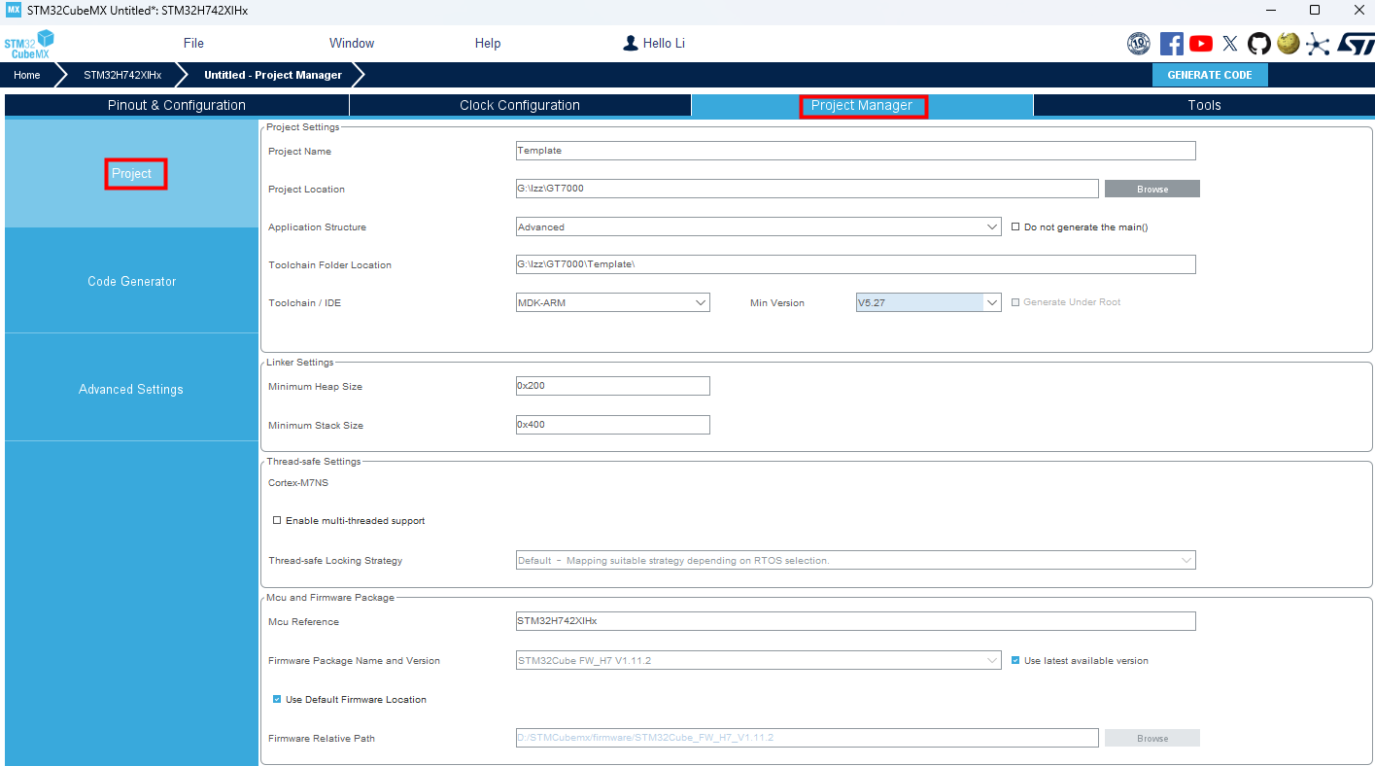Open Thread-safe Locking Strategy dropdown

pyautogui.click(x=855, y=560)
